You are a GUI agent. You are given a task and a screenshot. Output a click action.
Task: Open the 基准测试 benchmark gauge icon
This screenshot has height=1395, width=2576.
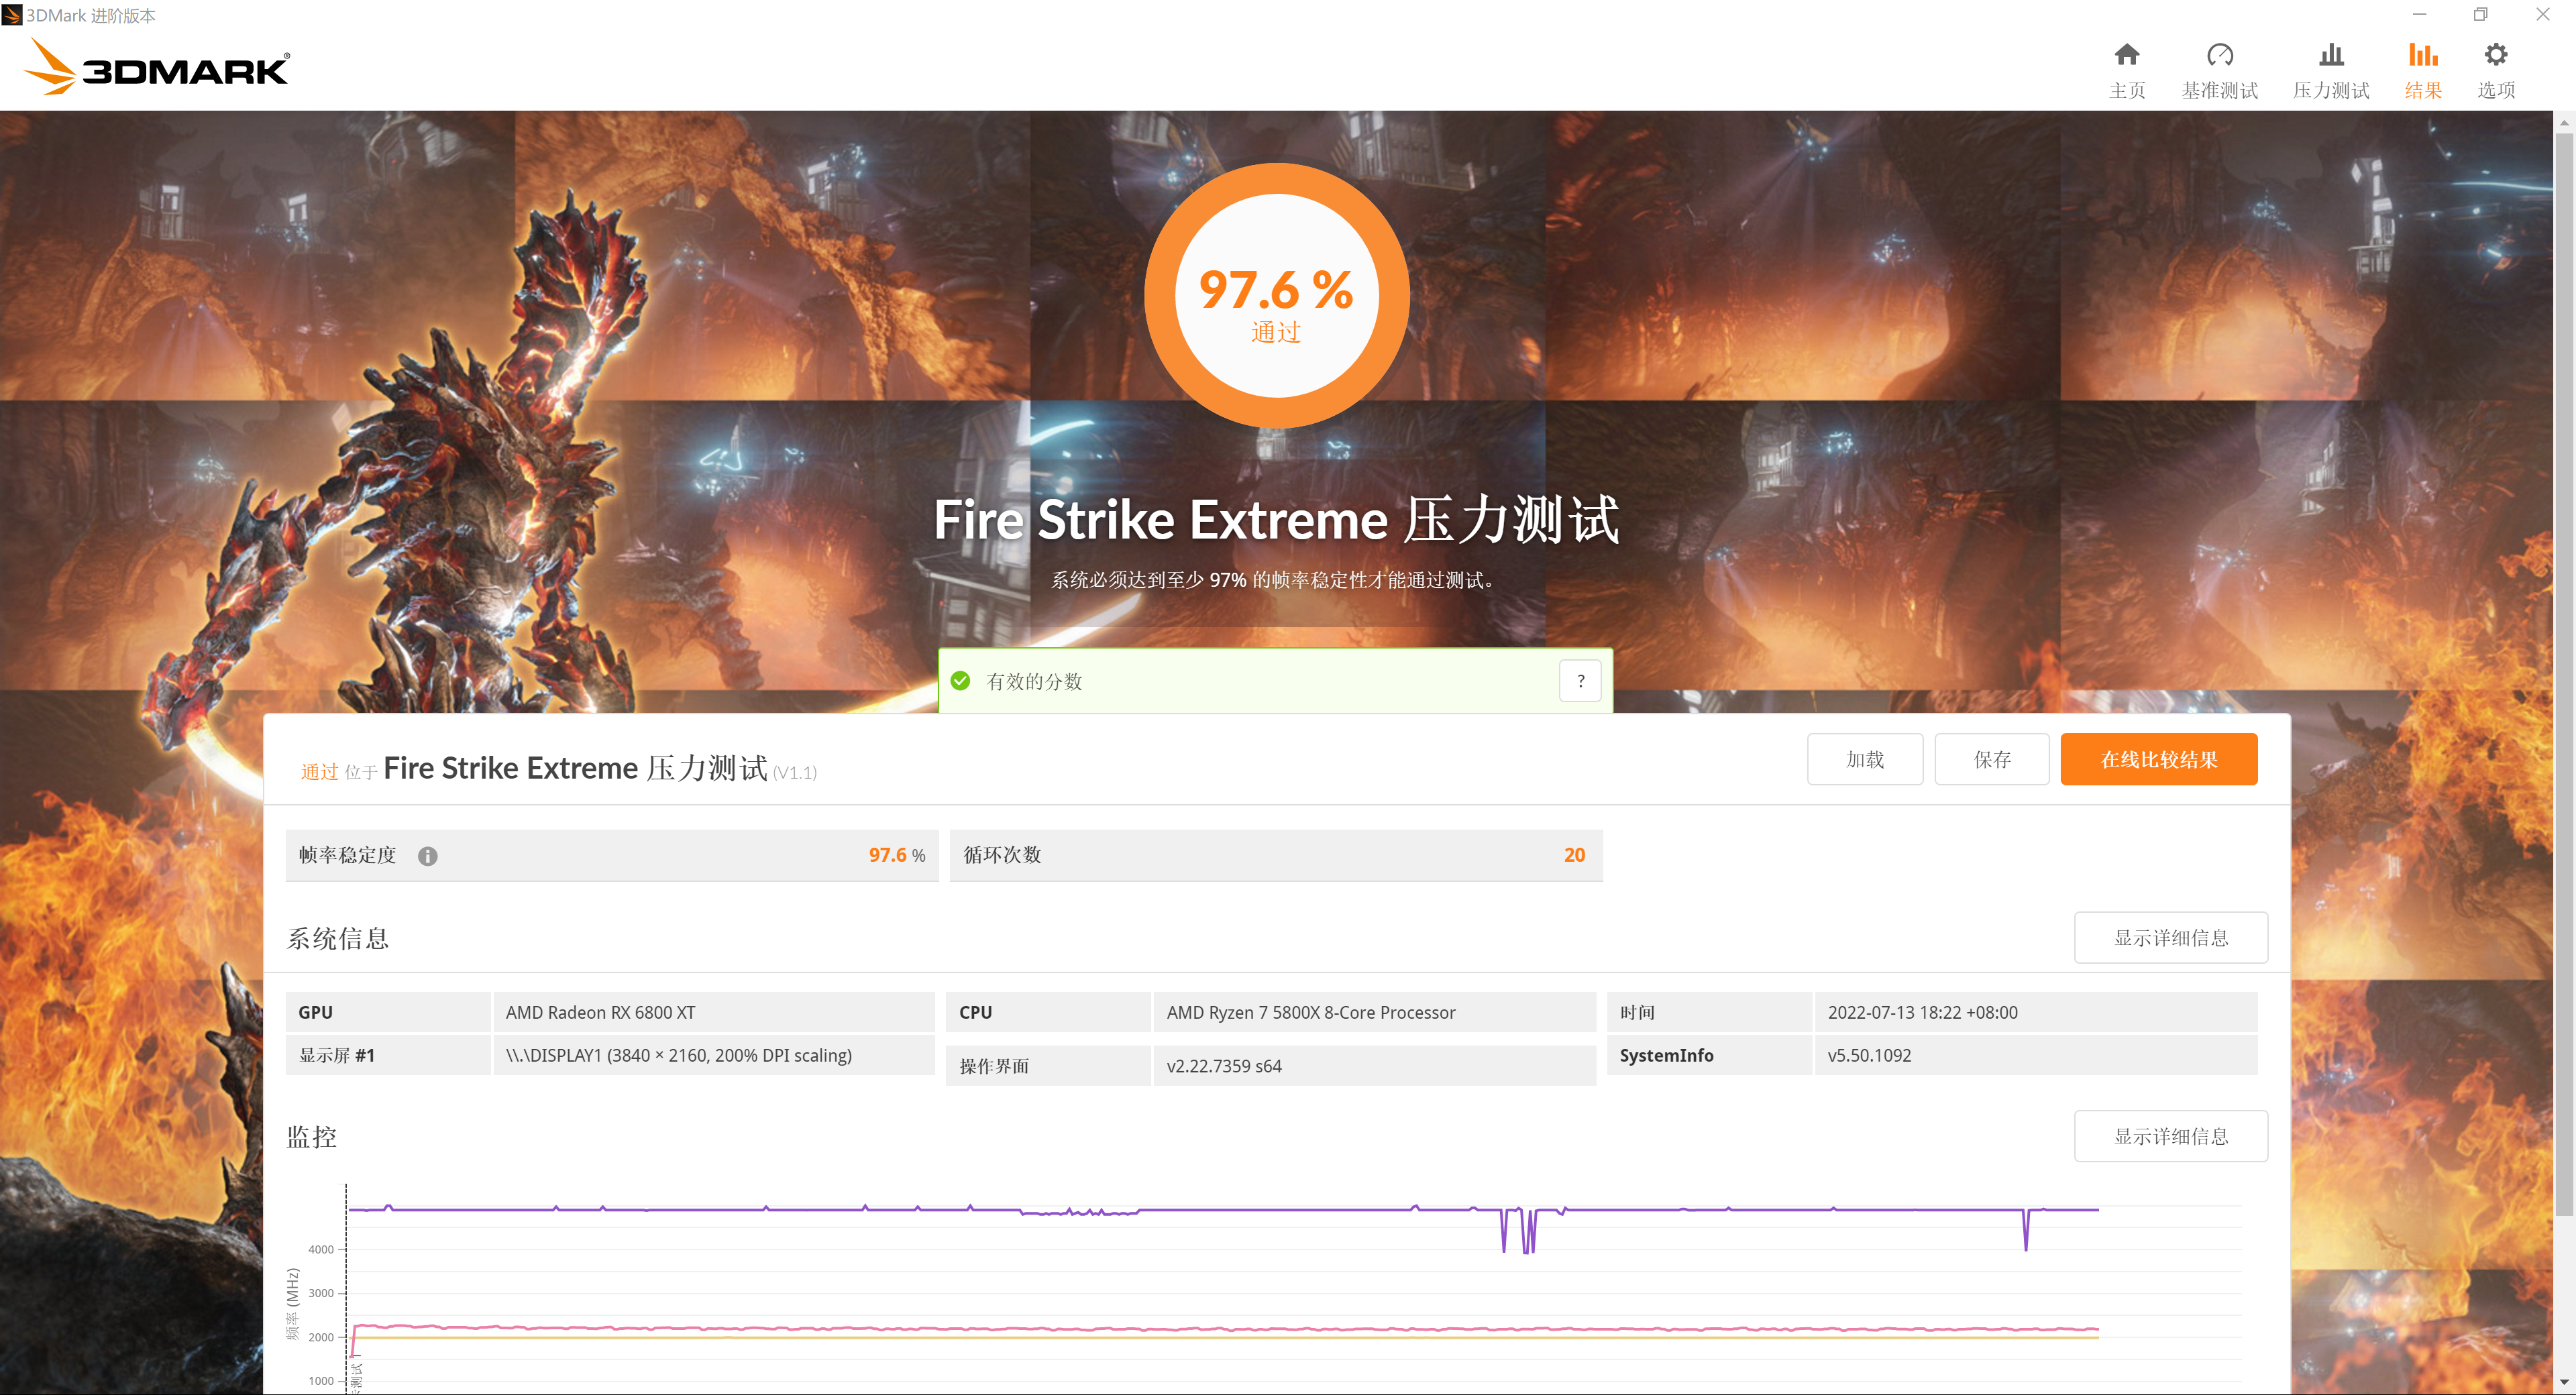click(x=2220, y=55)
